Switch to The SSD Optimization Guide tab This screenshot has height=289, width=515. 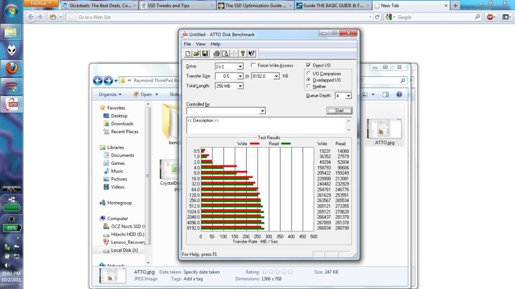(255, 6)
